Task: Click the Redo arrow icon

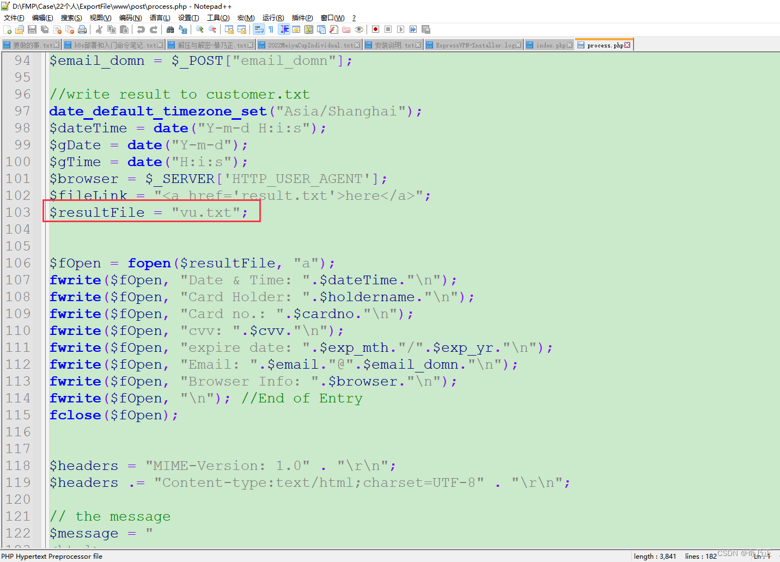Action: point(154,29)
